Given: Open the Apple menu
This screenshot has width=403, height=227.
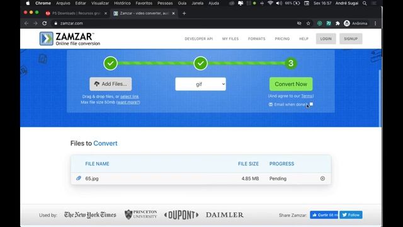Looking at the screenshot, I should tap(28, 3).
